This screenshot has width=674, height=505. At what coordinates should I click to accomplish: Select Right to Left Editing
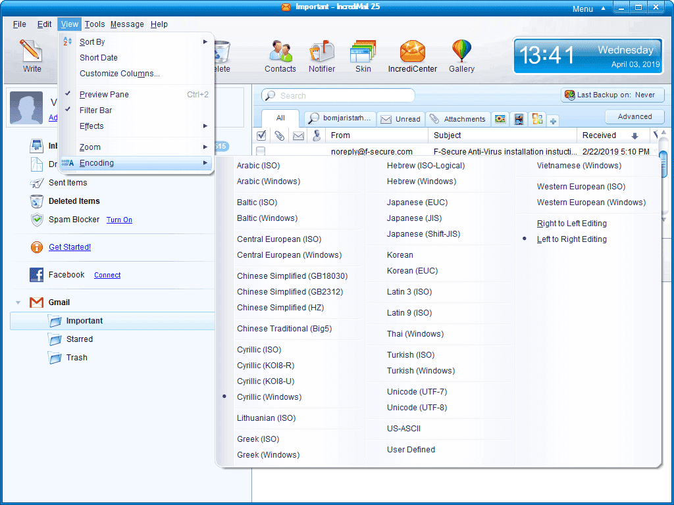coord(572,224)
